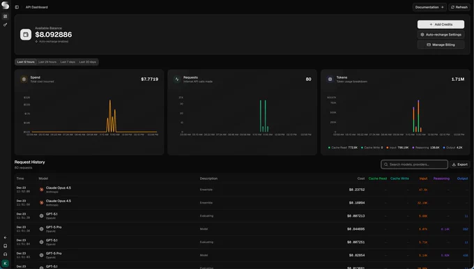Switch to the Last 30 days range
Screen dimensions: 474x269
point(88,62)
